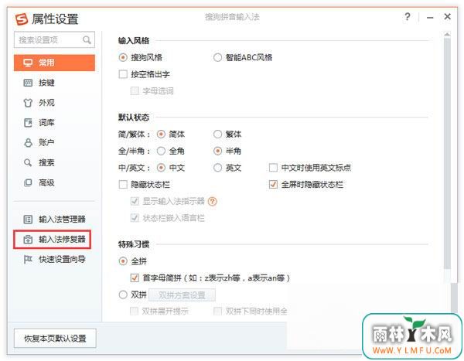Image resolution: width=464 pixels, height=361 pixels.
Task: Uncheck the 首字母简拼 checkbox
Action: click(135, 278)
